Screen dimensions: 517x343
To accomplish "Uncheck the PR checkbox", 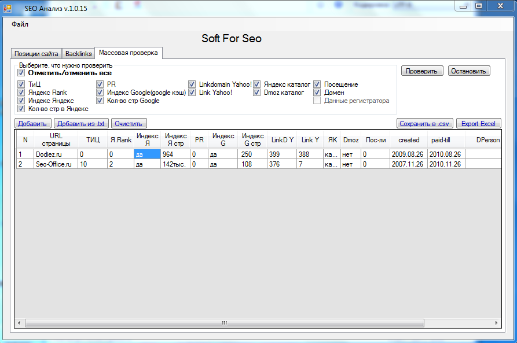I will 100,84.
